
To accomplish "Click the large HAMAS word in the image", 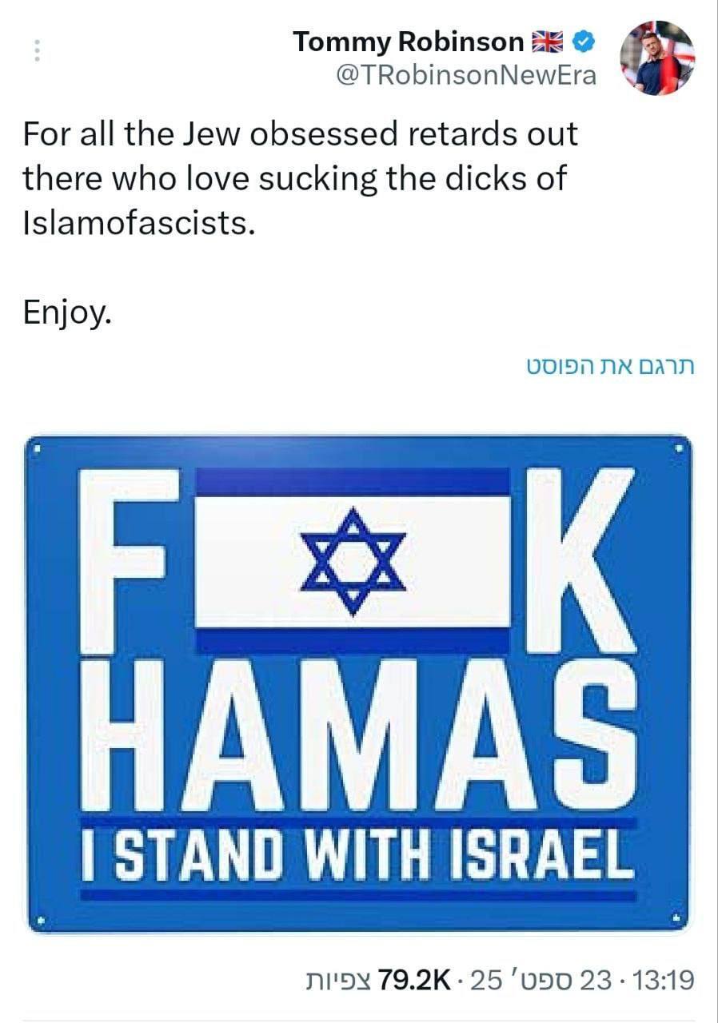I will pyautogui.click(x=359, y=734).
